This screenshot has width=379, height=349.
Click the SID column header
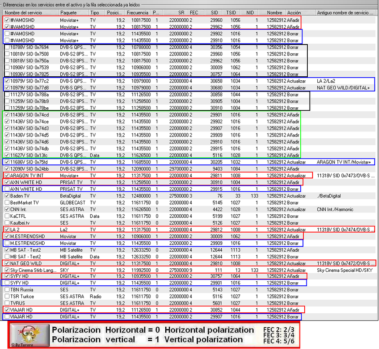[214, 13]
